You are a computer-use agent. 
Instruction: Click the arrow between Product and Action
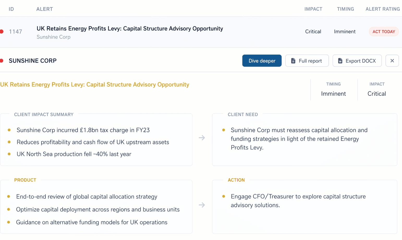(202, 205)
